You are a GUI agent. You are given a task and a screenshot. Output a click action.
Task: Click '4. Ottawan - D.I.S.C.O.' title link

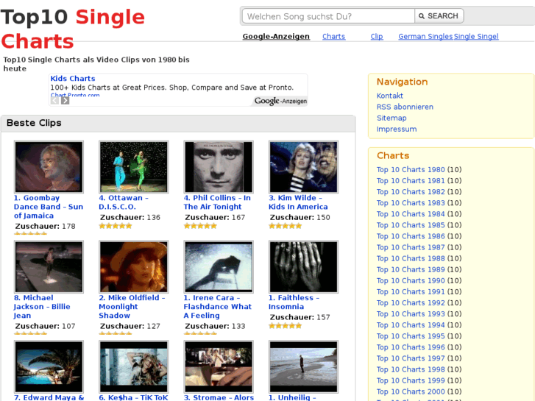[x=124, y=202]
